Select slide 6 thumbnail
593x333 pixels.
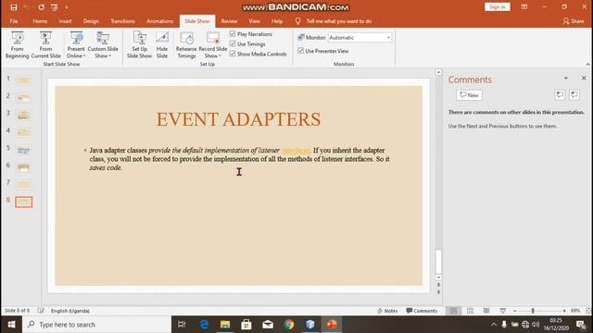pos(23,166)
